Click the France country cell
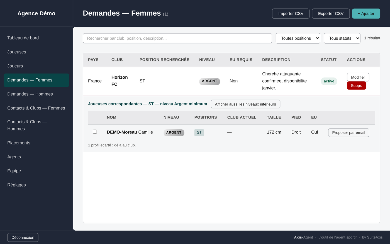The width and height of the screenshot is (390, 244). click(95, 81)
